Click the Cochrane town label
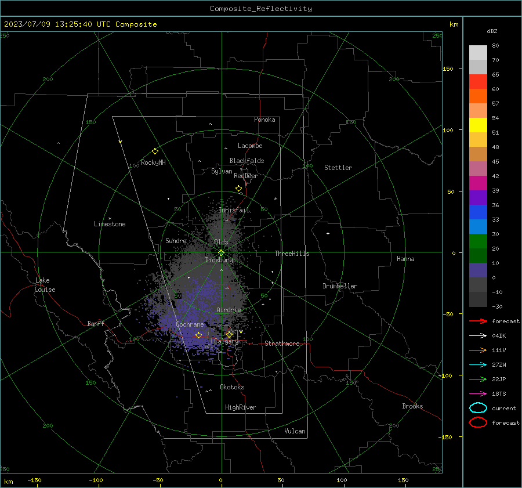 pyautogui.click(x=190, y=324)
